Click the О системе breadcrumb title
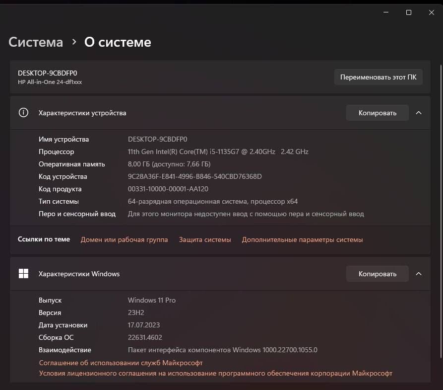443x390 pixels. pos(118,42)
